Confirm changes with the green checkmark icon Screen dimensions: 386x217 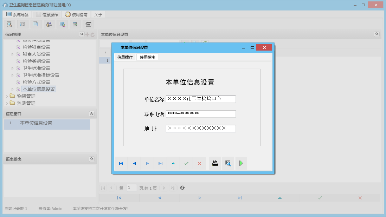point(186,163)
